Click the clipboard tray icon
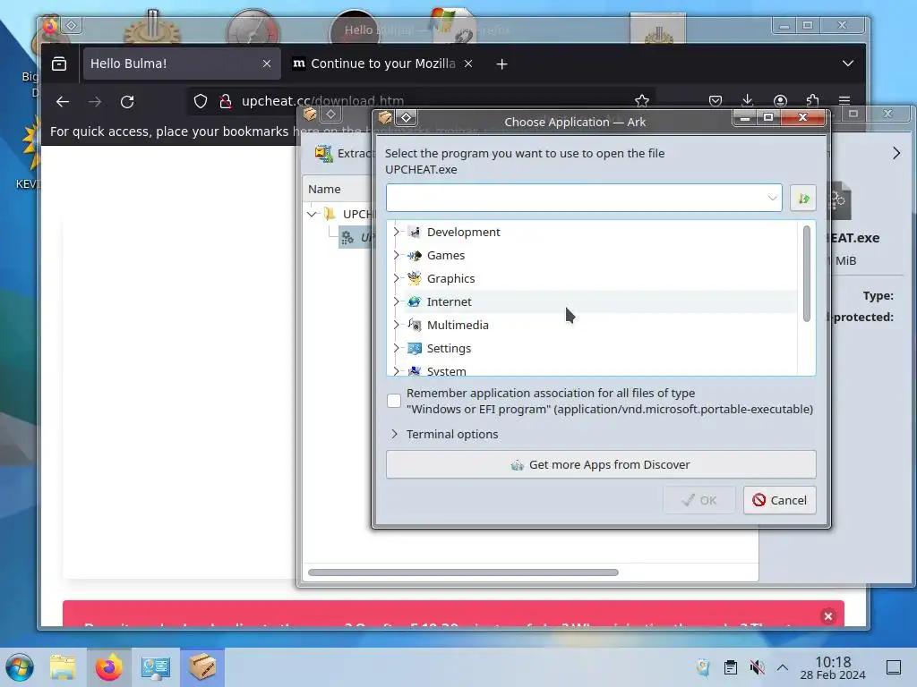The width and height of the screenshot is (917, 687). (x=731, y=667)
